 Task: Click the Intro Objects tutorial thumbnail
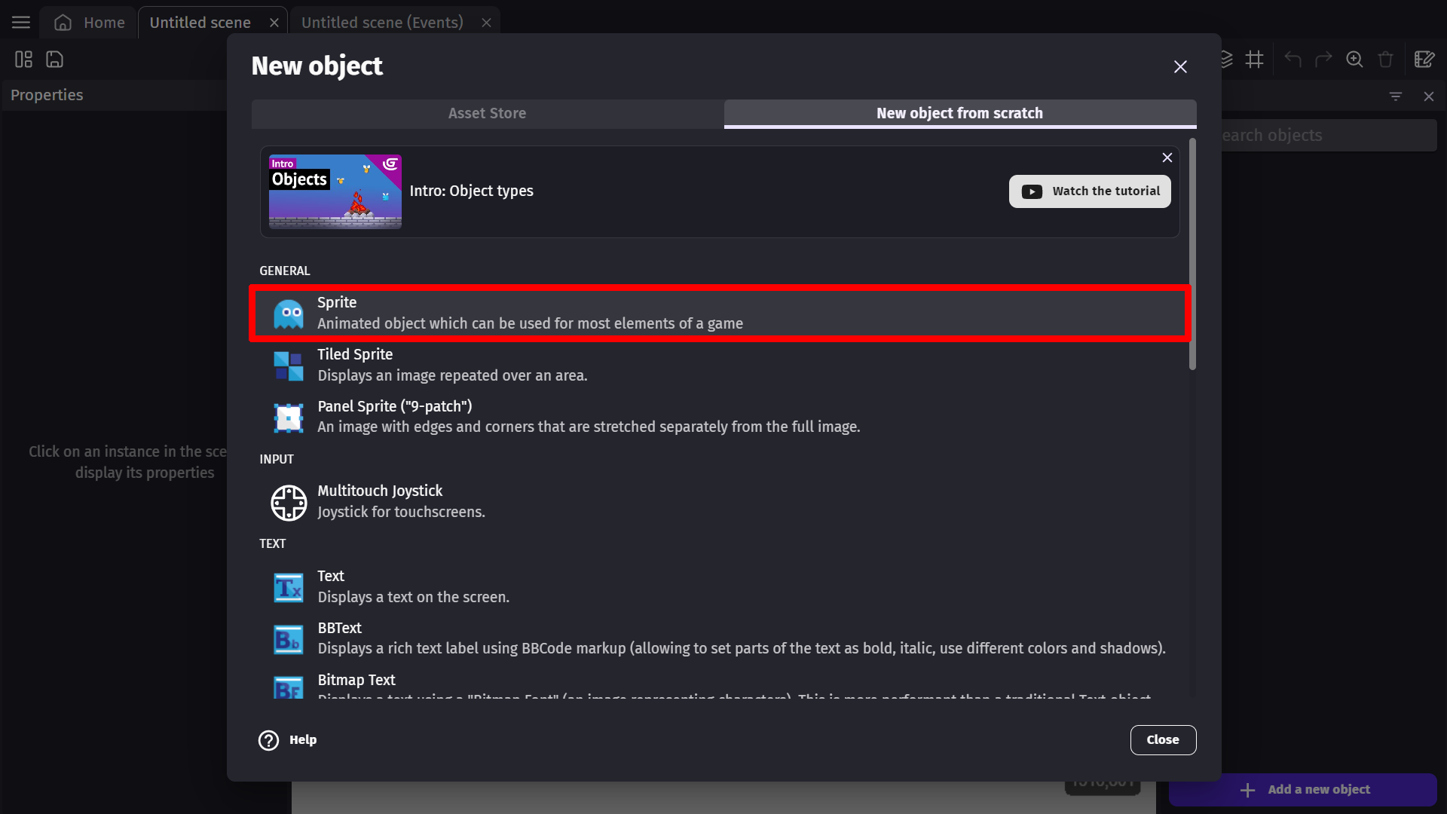click(x=335, y=191)
